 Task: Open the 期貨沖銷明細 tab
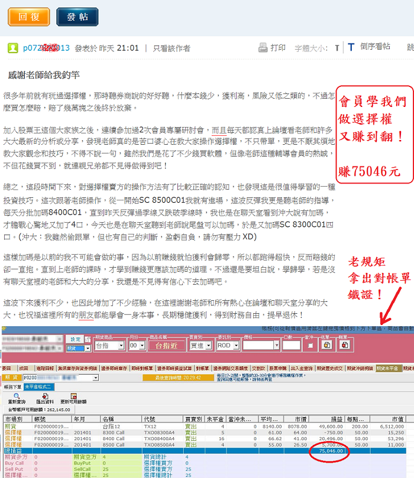point(360,368)
